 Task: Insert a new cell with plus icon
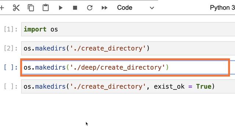pyautogui.click(x=2, y=8)
